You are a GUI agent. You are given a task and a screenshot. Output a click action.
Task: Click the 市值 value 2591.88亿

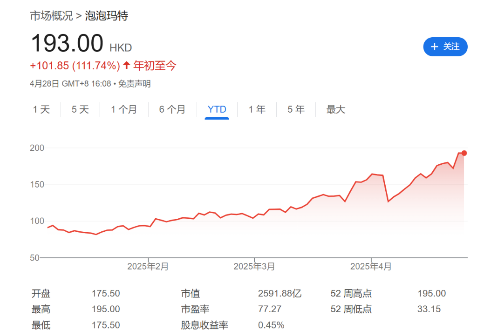pyautogui.click(x=280, y=294)
